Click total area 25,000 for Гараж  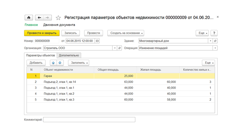[129, 76]
